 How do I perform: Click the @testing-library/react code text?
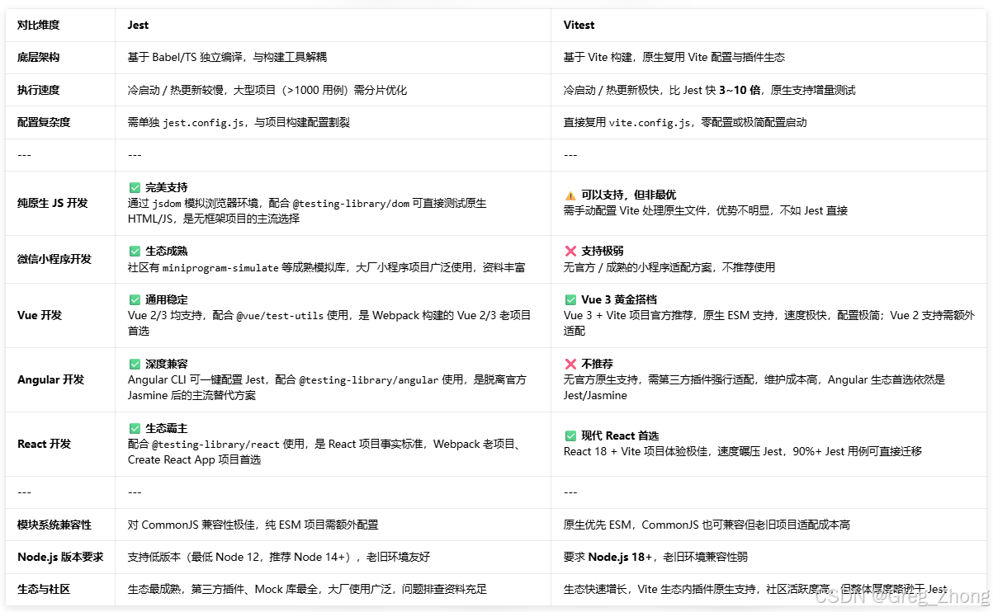(x=216, y=445)
